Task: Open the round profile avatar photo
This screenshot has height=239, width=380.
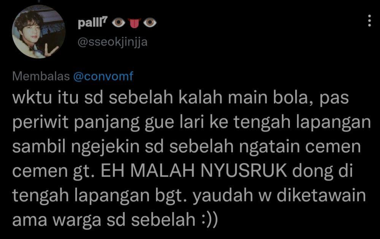Action: coord(38,32)
